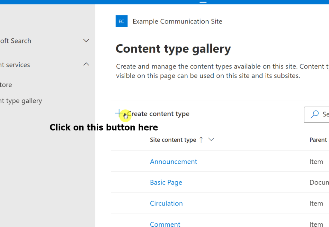Click Site content type column header
The height and width of the screenshot is (227, 329).
pyautogui.click(x=173, y=140)
